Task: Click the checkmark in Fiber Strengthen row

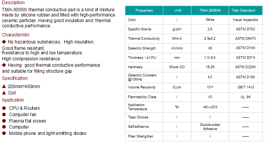Action: tap(210, 136)
